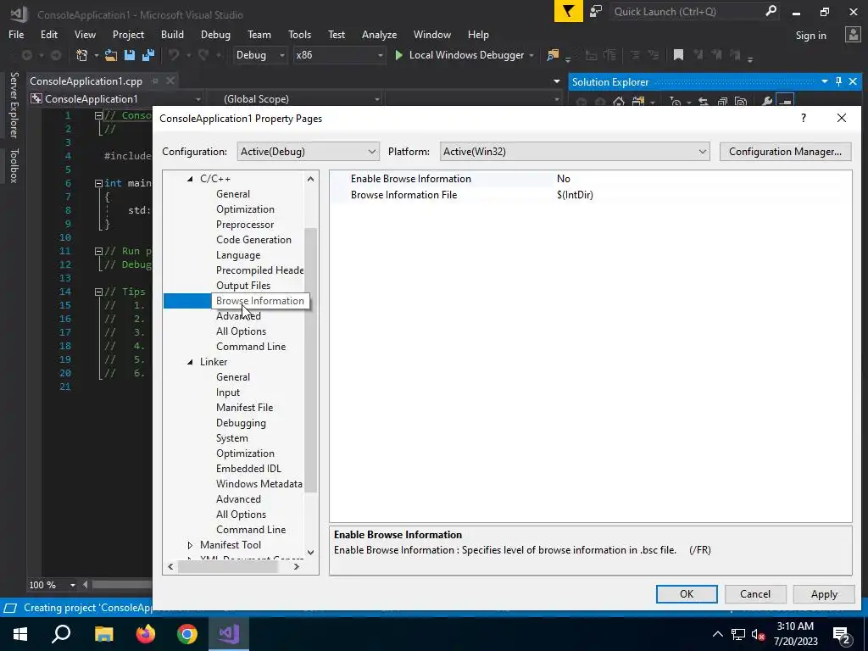Click the OK button
This screenshot has height=651, width=868.
(687, 594)
